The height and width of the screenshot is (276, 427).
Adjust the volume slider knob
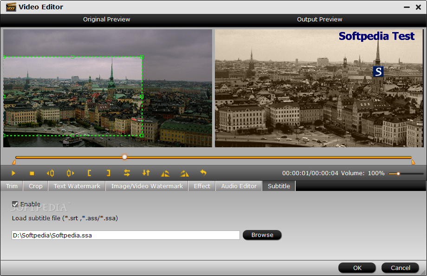pyautogui.click(x=398, y=173)
